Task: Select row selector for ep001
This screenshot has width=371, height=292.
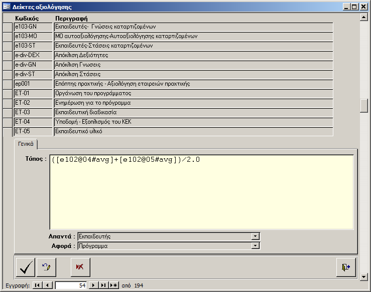Action: (x=8, y=84)
